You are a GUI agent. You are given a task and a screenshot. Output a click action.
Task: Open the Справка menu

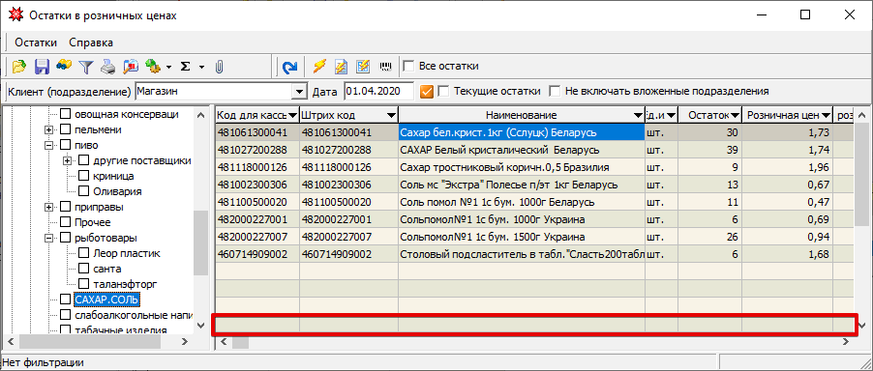click(x=91, y=43)
